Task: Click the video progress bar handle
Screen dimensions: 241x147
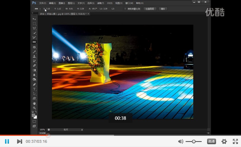Action: (48, 135)
